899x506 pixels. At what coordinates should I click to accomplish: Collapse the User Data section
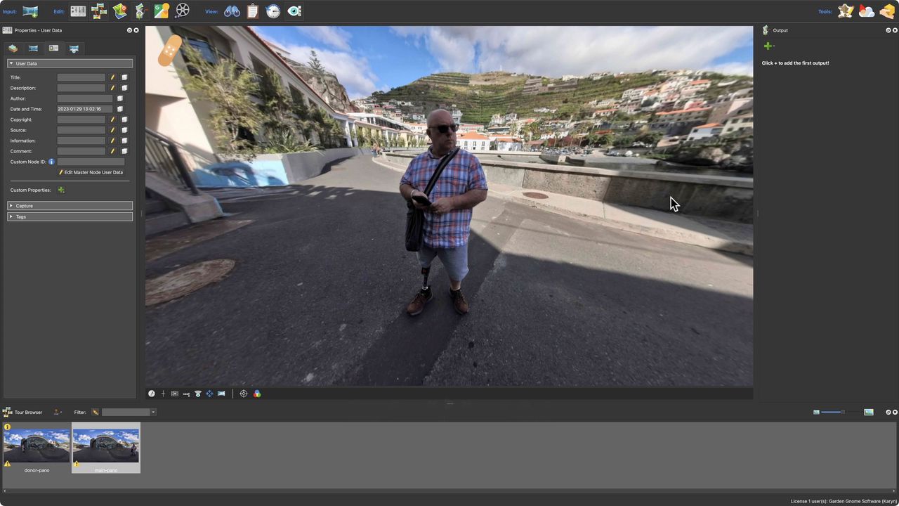11,63
